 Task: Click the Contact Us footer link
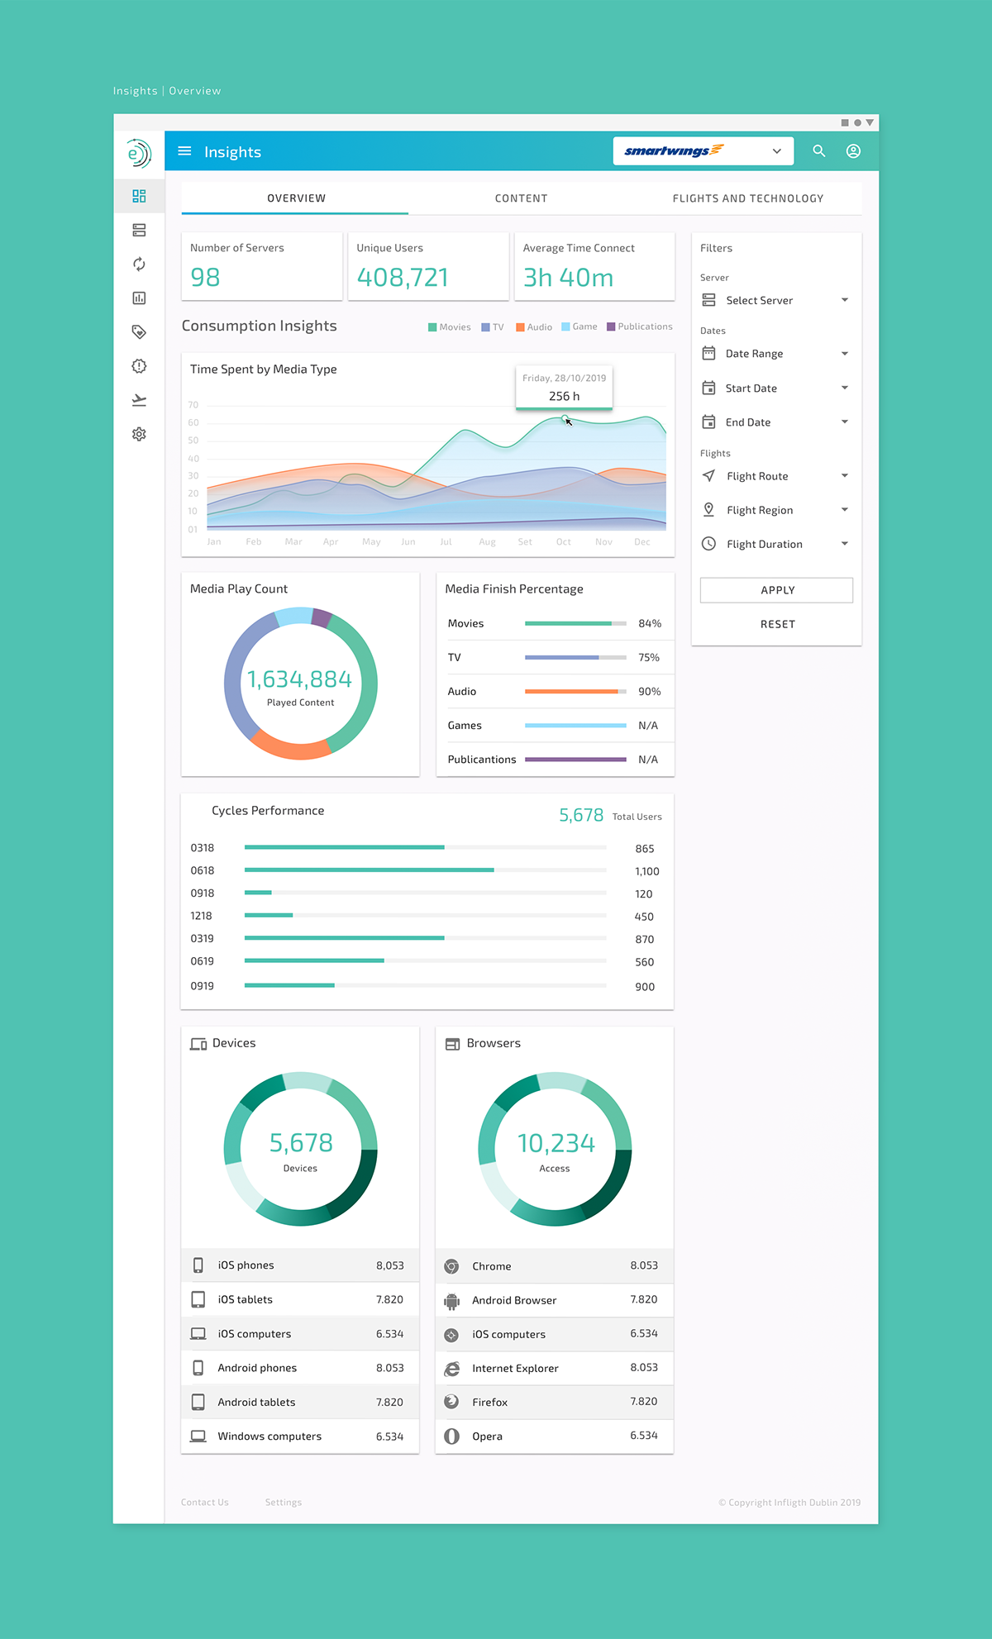[x=204, y=1503]
